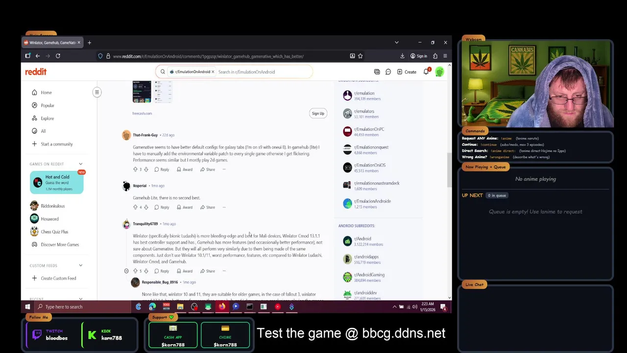Show hidden system tray icons
The width and height of the screenshot is (627, 353).
pos(394,307)
